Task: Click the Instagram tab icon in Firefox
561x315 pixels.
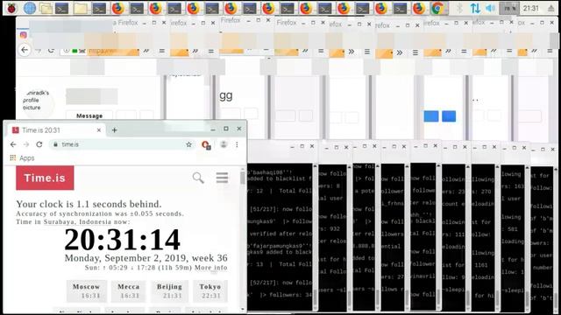Action: click(24, 35)
